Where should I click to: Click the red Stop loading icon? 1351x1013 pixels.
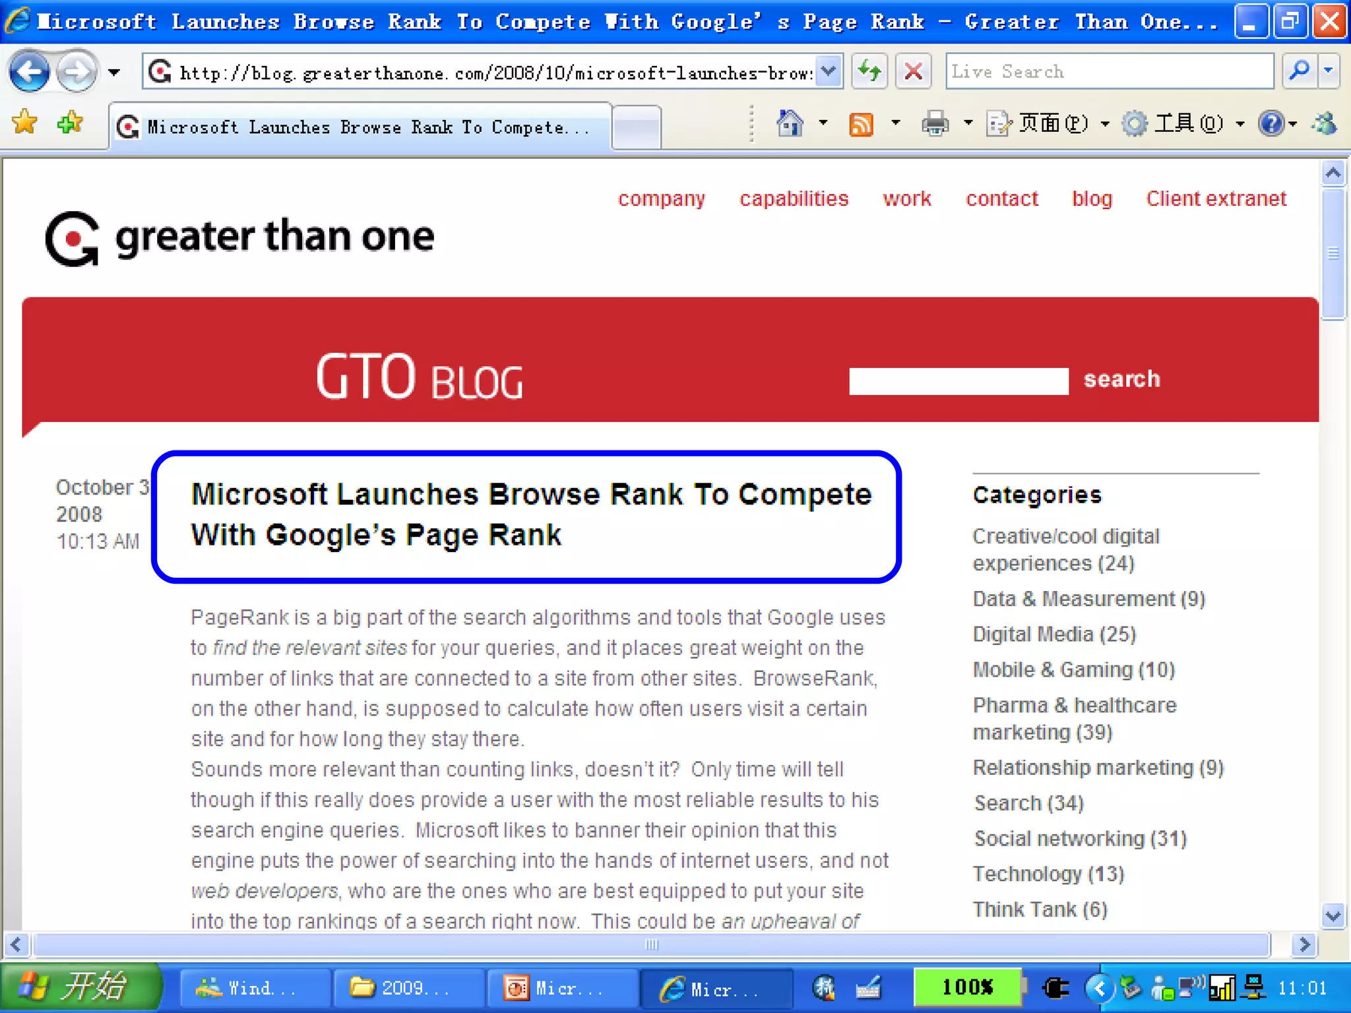click(913, 71)
